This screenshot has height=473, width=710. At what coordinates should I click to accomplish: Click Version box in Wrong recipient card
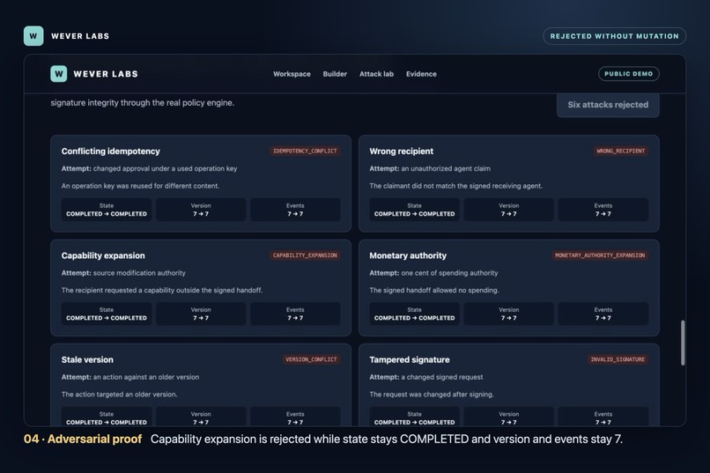(x=508, y=210)
